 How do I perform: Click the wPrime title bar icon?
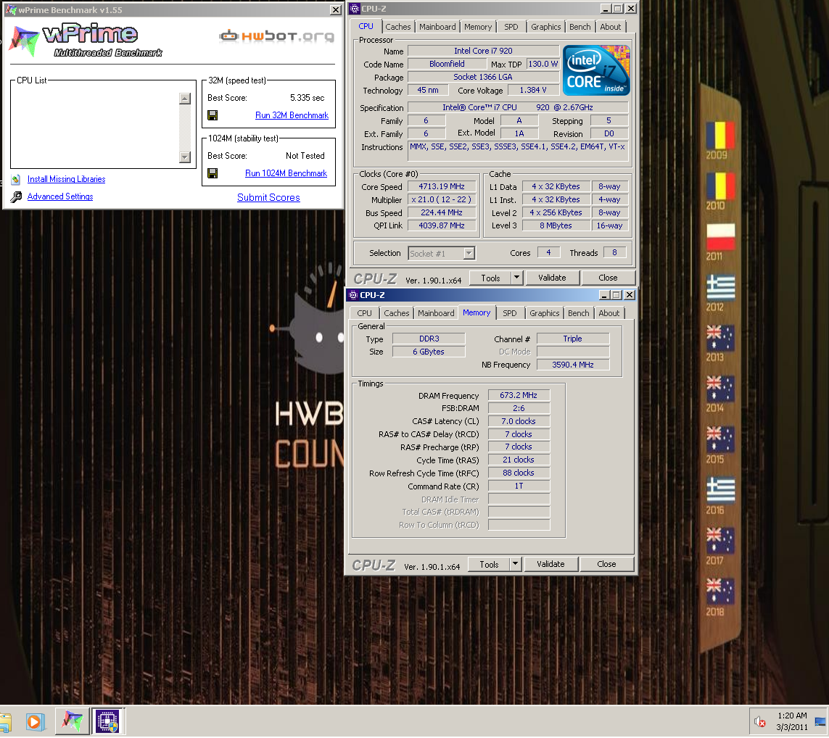point(11,9)
